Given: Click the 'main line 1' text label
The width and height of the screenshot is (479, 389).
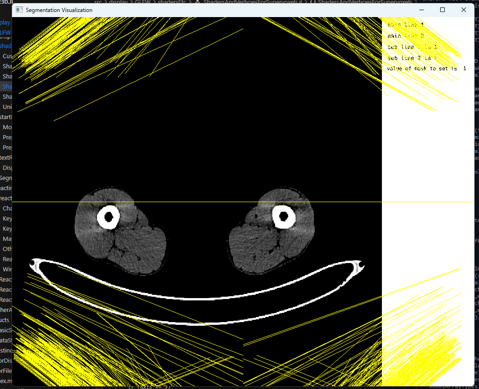Looking at the screenshot, I should [x=405, y=24].
